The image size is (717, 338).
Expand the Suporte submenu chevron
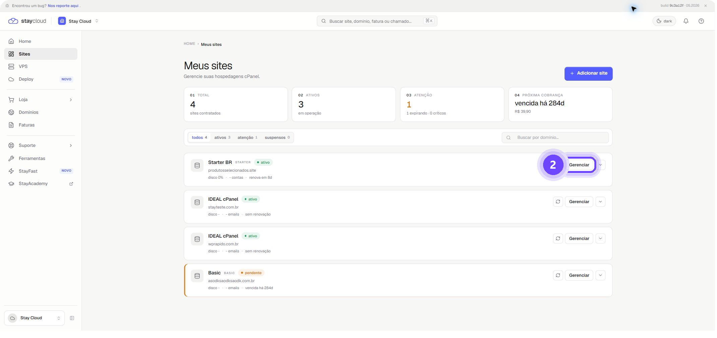pyautogui.click(x=71, y=146)
